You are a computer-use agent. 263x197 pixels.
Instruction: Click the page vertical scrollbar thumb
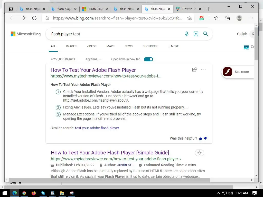[x=256, y=43]
